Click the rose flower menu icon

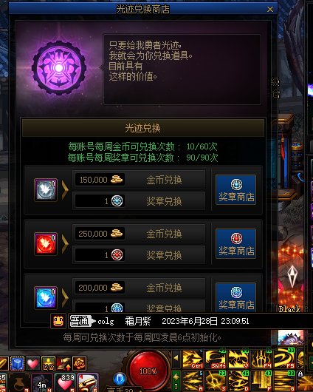click(80, 363)
